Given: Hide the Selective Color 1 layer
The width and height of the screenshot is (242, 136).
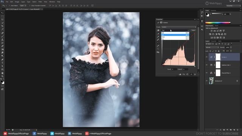Looking at the screenshot, I should click(x=207, y=65).
